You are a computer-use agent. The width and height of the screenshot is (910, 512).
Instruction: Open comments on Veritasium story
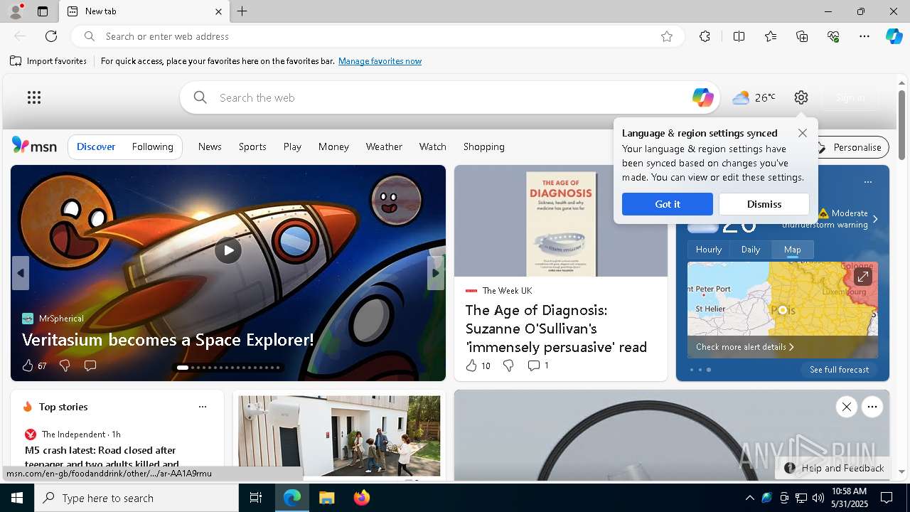tap(90, 366)
